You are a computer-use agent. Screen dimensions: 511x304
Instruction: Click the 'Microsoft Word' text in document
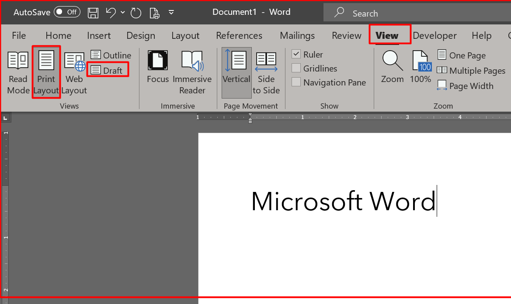pyautogui.click(x=343, y=202)
